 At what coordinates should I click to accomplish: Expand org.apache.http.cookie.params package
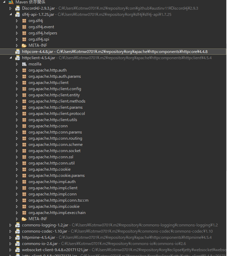pyautogui.click(x=17, y=176)
